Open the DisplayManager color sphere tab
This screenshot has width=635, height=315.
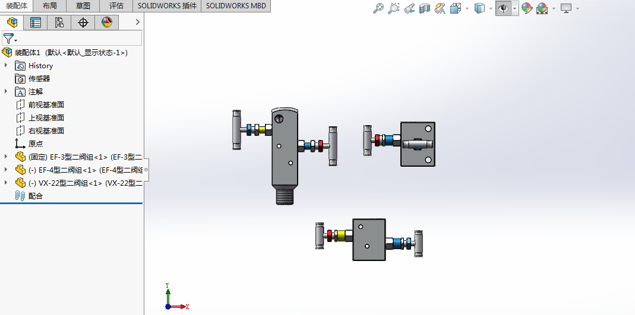(x=106, y=22)
